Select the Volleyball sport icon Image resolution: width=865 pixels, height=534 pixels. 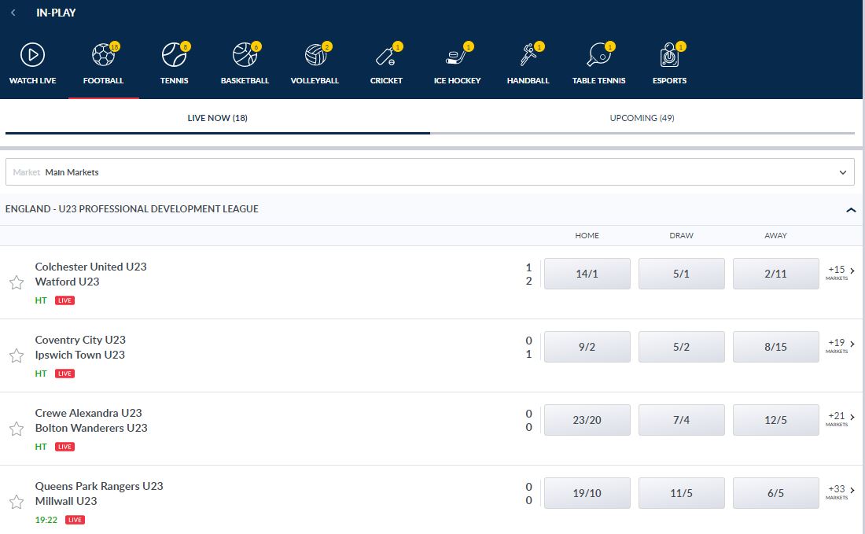point(315,55)
